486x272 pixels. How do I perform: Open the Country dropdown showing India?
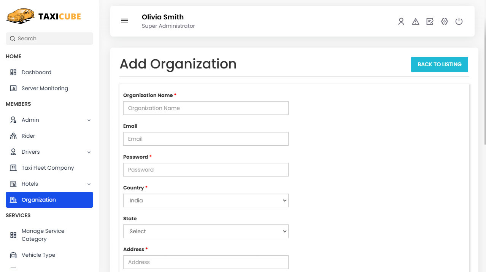[205, 200]
